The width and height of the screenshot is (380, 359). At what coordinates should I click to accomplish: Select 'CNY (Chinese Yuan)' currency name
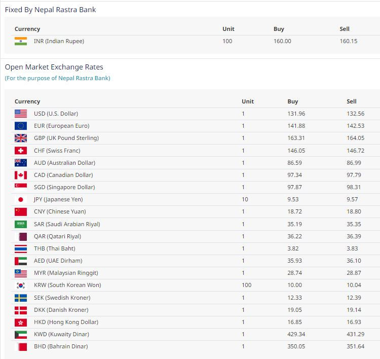[60, 211]
